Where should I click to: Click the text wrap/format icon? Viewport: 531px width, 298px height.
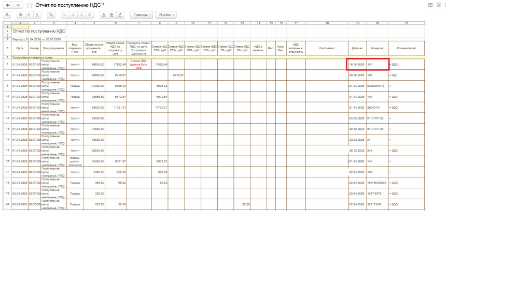click(51, 14)
